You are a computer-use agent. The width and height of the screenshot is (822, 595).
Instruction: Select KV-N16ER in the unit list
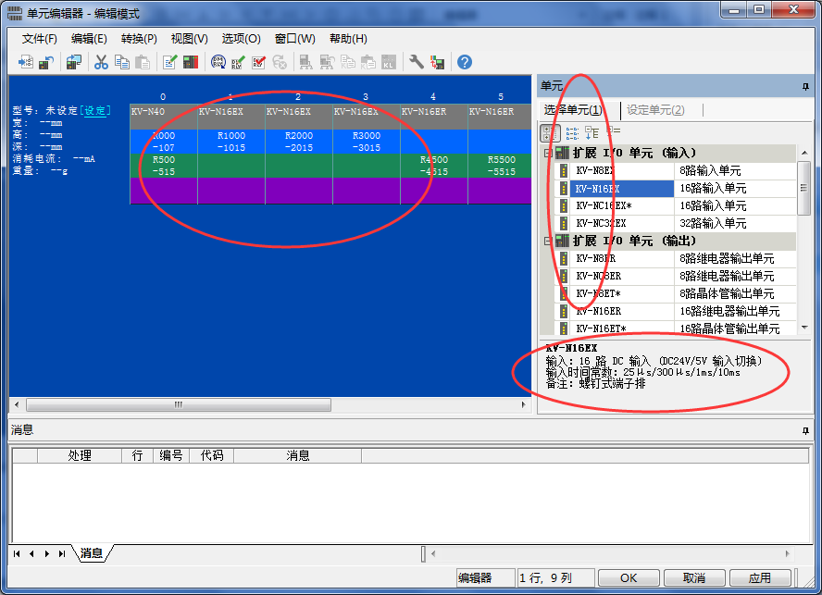point(675,312)
